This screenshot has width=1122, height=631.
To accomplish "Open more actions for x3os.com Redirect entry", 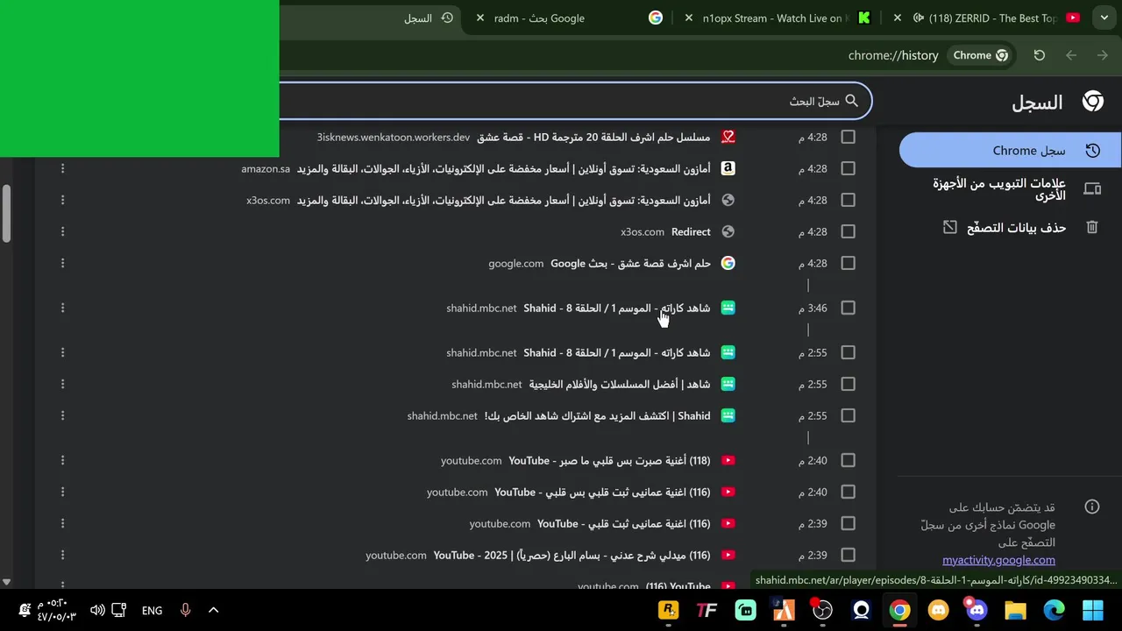I will (x=62, y=231).
